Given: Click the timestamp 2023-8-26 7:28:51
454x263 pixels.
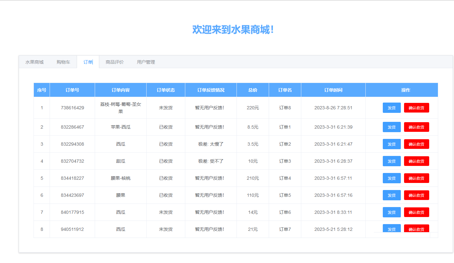Looking at the screenshot, I should (333, 108).
